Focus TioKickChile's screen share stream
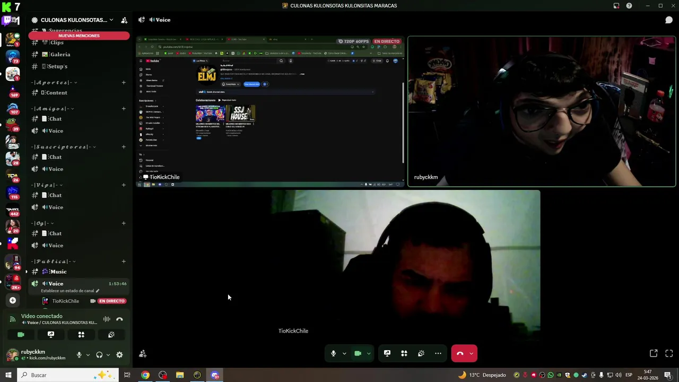 [x=271, y=112]
